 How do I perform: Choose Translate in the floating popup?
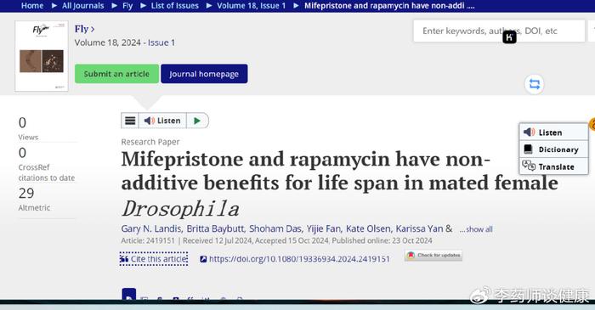553,166
